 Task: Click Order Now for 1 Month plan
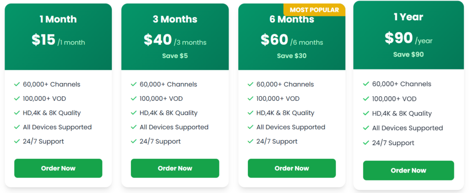click(x=58, y=168)
